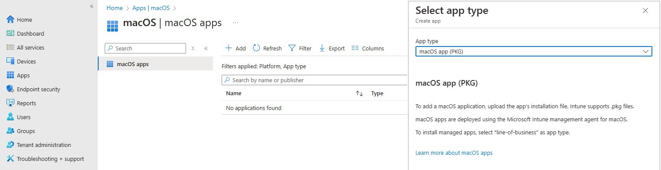Image resolution: width=661 pixels, height=170 pixels.
Task: Open Home in the left navigation
Action: pos(24,20)
